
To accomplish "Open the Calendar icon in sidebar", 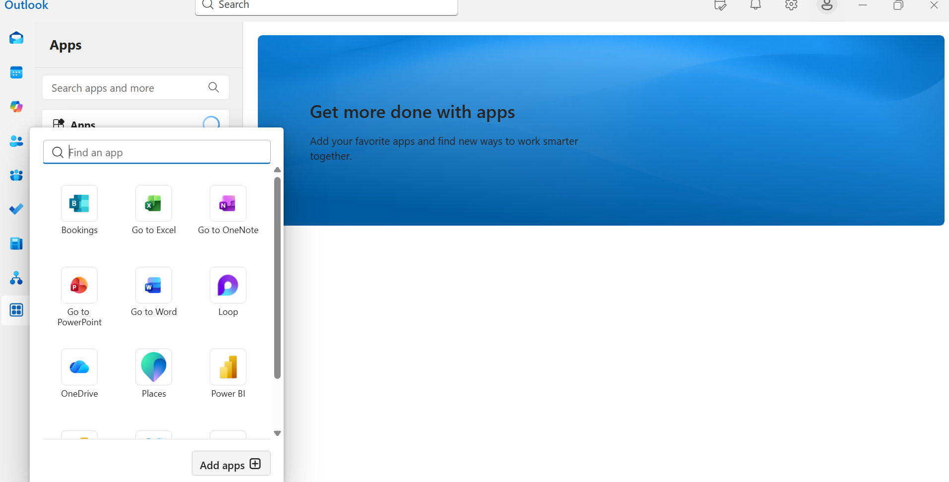I will [16, 72].
